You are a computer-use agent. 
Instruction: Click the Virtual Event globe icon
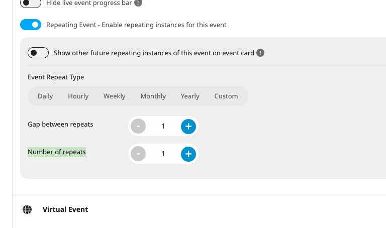(x=27, y=209)
